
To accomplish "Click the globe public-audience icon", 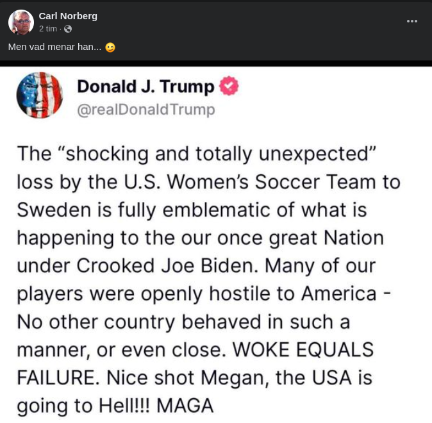I will 68,29.
